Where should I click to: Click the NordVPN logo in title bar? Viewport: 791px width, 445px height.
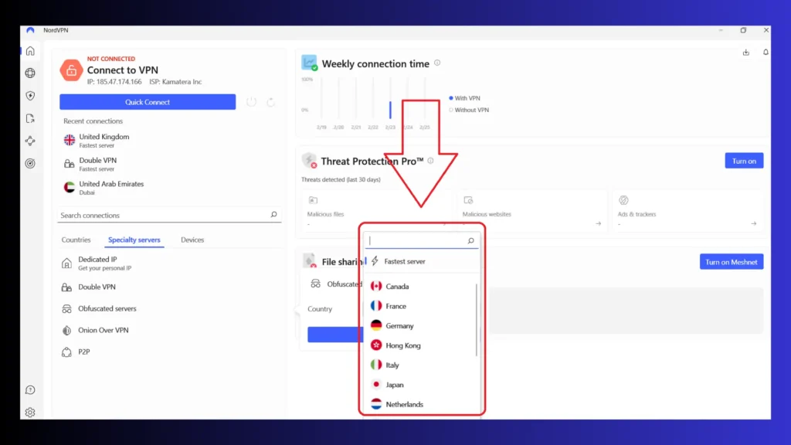(x=30, y=30)
